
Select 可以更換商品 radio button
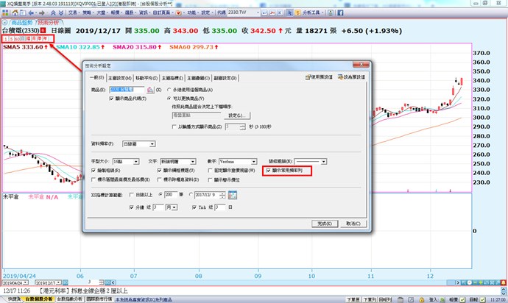169,97
